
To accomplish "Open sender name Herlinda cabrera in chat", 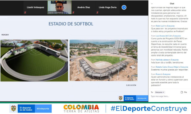I will click(162, 60).
